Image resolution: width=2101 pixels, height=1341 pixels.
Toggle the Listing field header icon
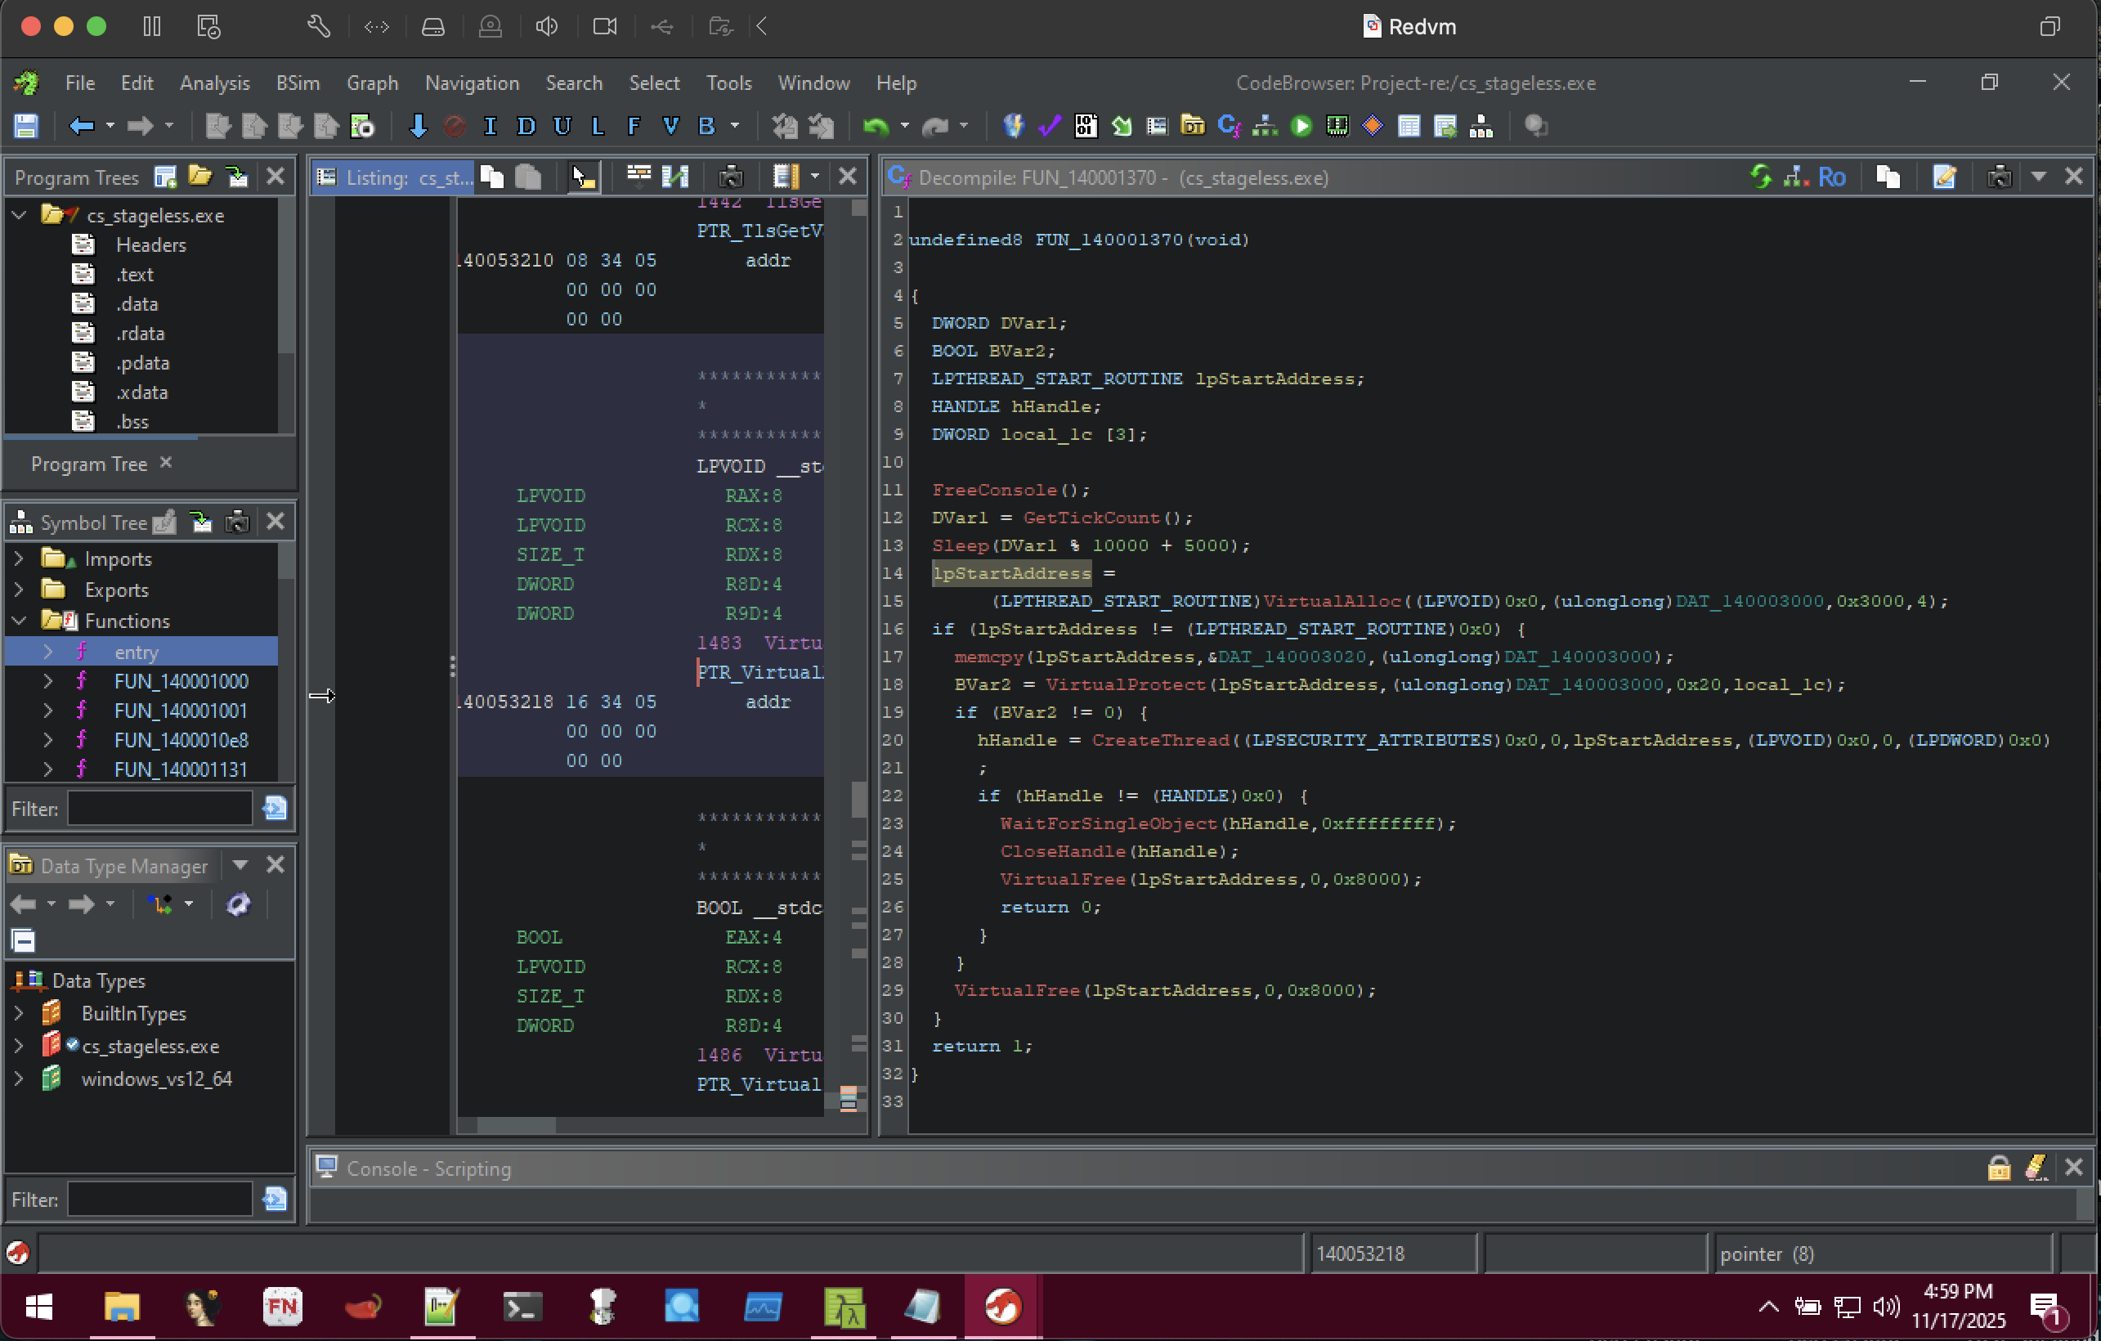(x=638, y=177)
